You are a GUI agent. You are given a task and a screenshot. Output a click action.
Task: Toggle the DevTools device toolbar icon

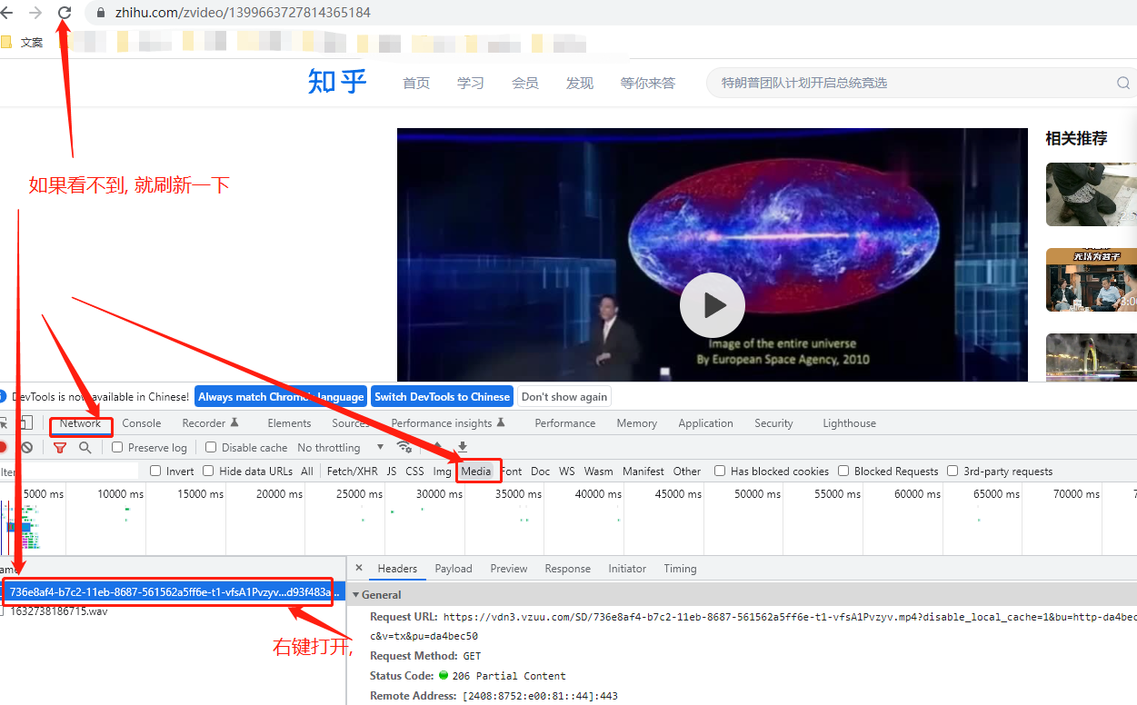click(x=26, y=423)
